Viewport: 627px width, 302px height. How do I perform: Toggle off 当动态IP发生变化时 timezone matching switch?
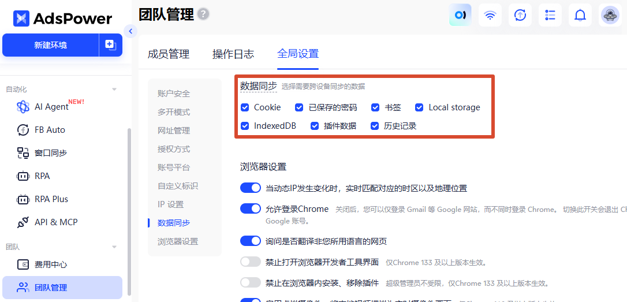251,188
